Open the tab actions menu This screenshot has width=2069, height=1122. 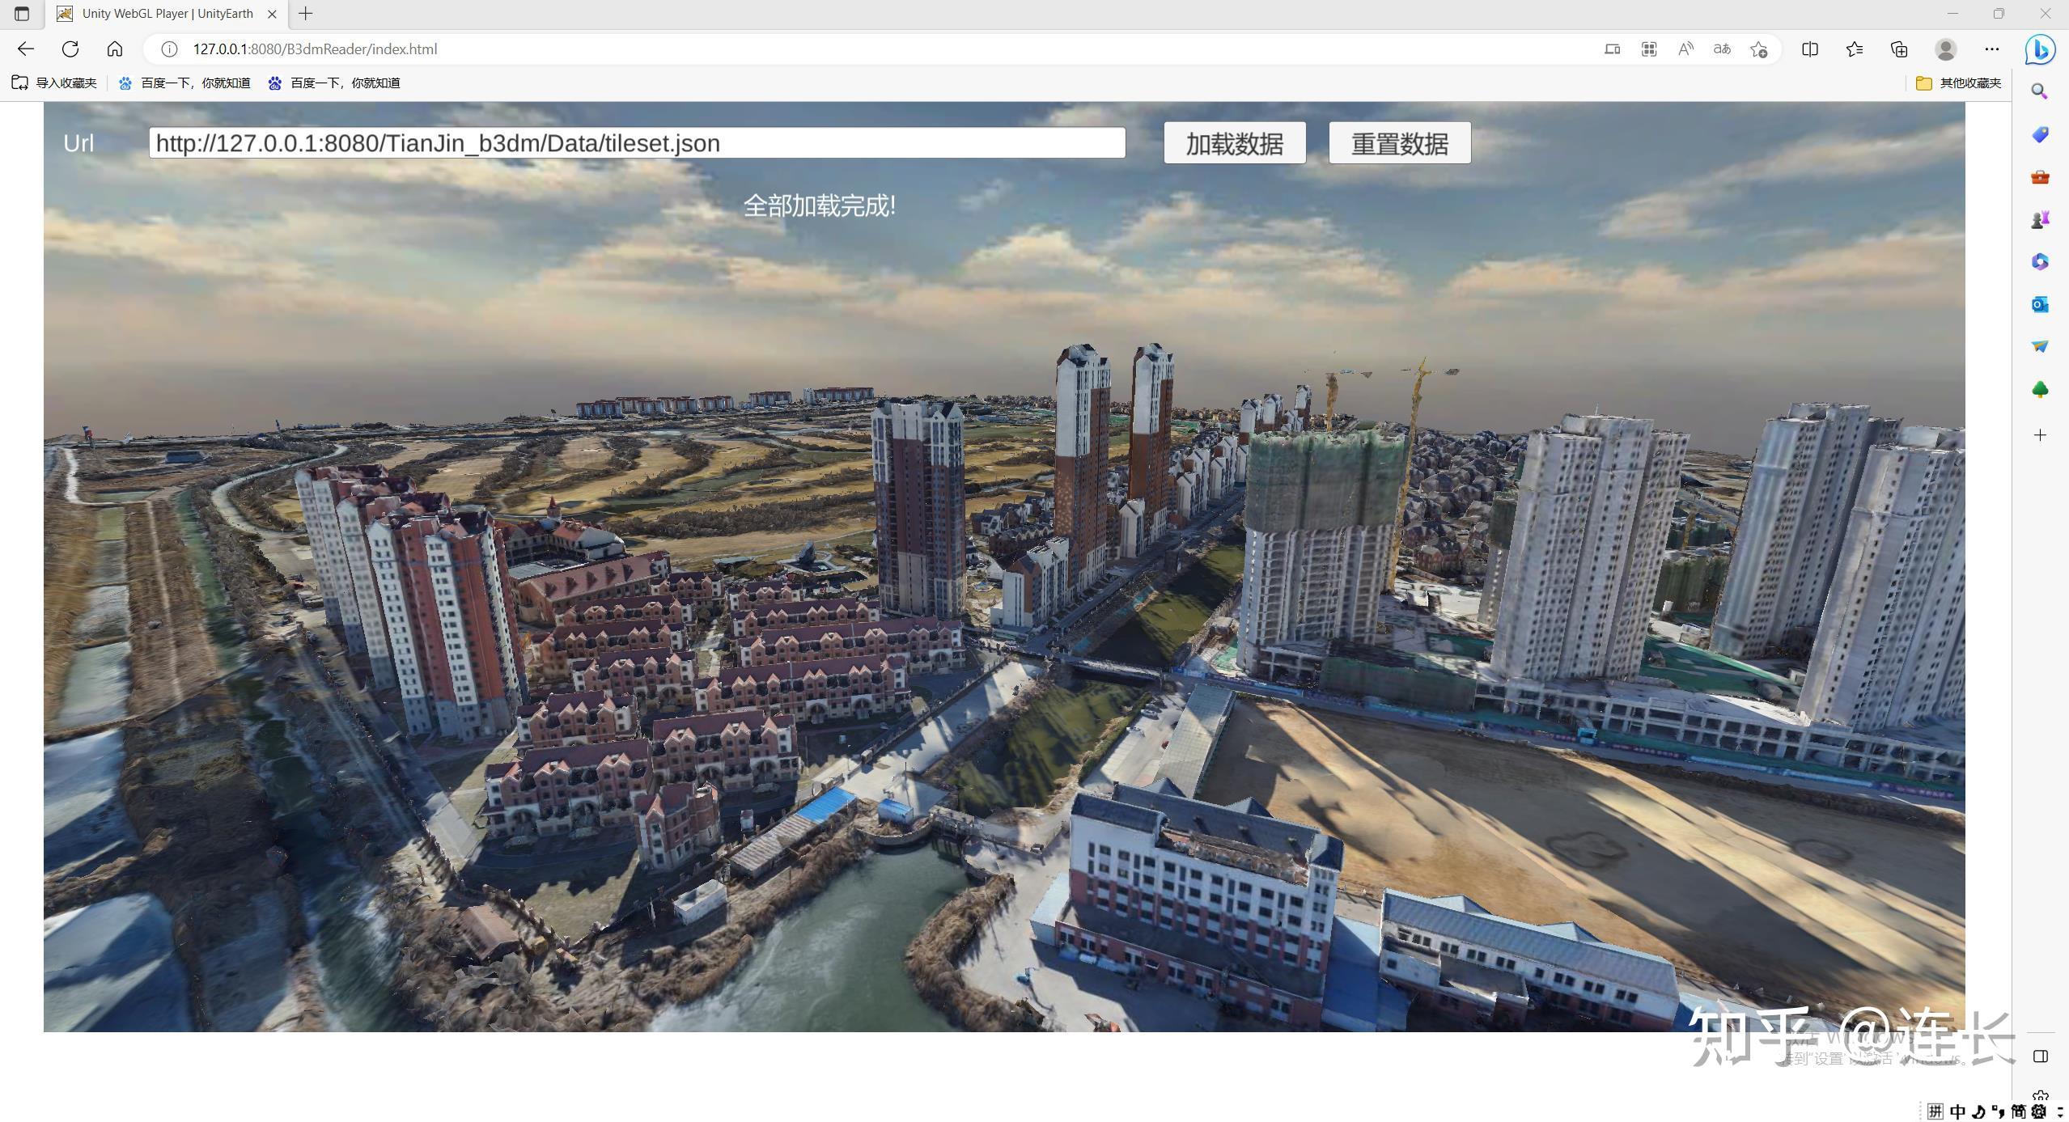[20, 14]
